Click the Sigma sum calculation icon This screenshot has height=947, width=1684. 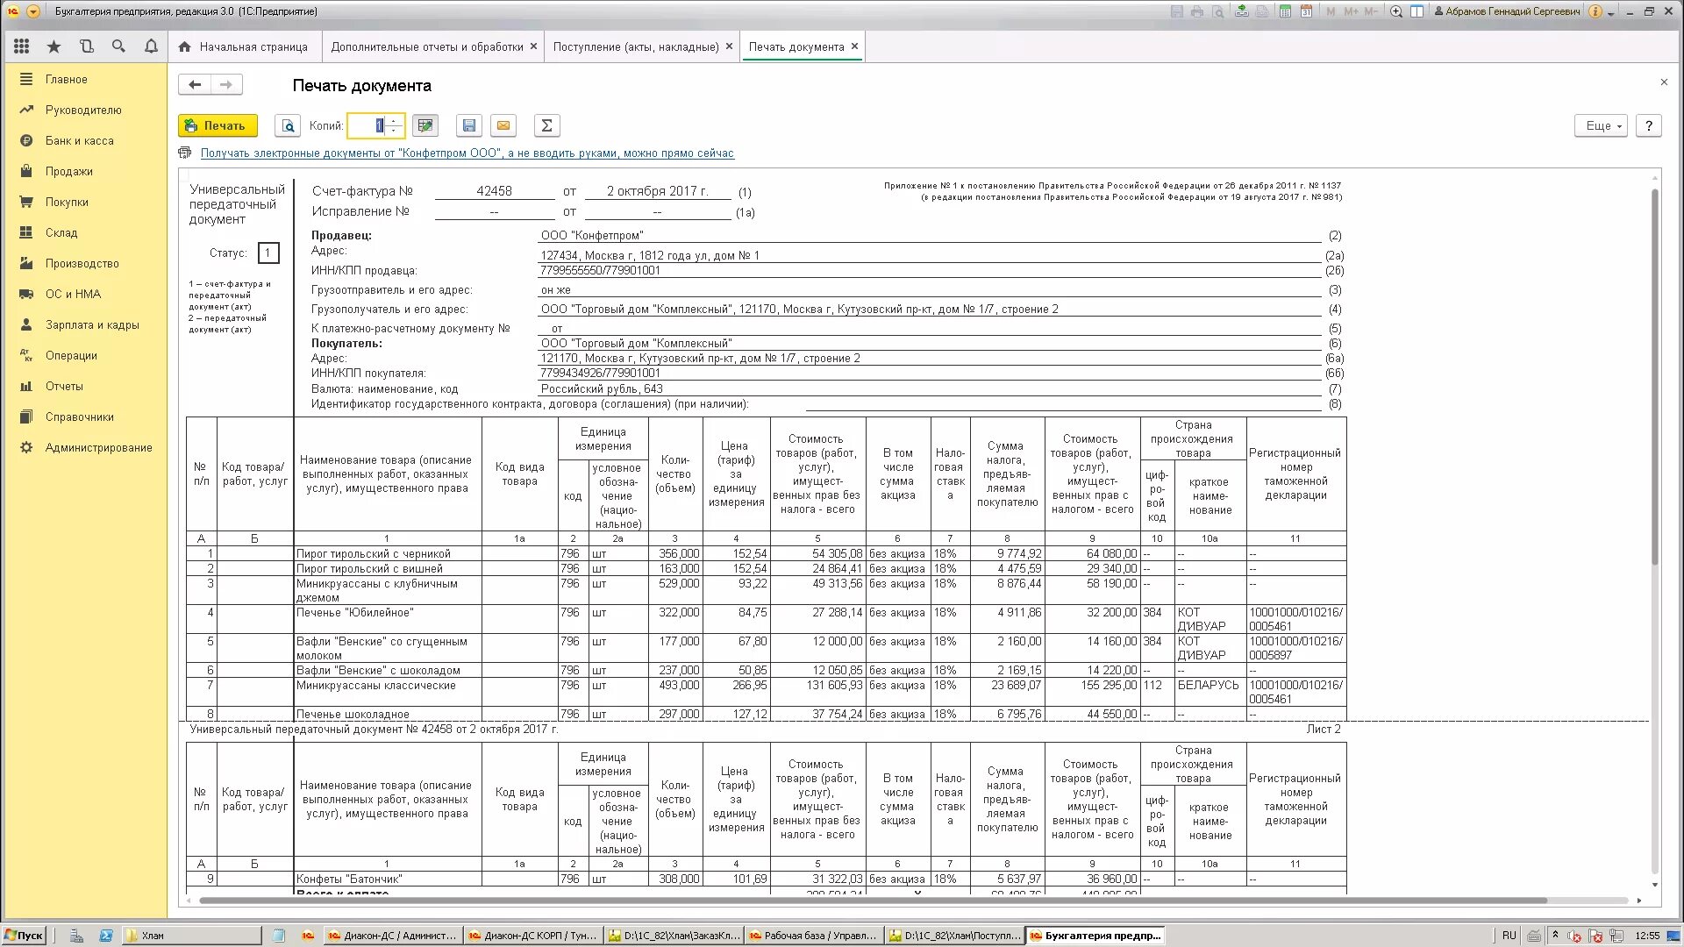pyautogui.click(x=546, y=126)
